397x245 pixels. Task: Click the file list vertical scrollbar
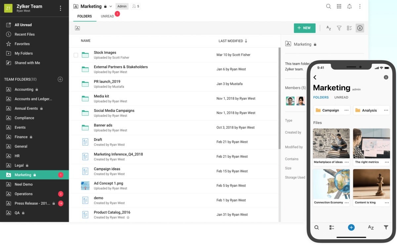[x=279, y=98]
